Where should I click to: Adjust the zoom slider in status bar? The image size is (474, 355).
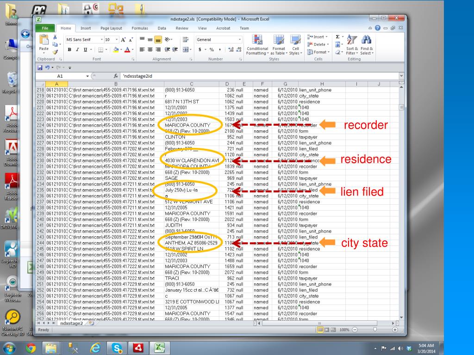point(375,330)
